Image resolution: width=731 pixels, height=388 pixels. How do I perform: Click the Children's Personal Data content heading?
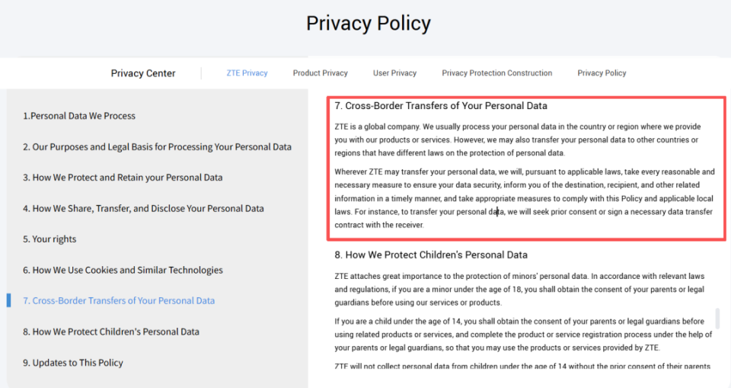pyautogui.click(x=431, y=255)
